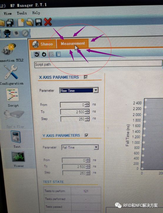Open the Configuration wrench icon

11,72
